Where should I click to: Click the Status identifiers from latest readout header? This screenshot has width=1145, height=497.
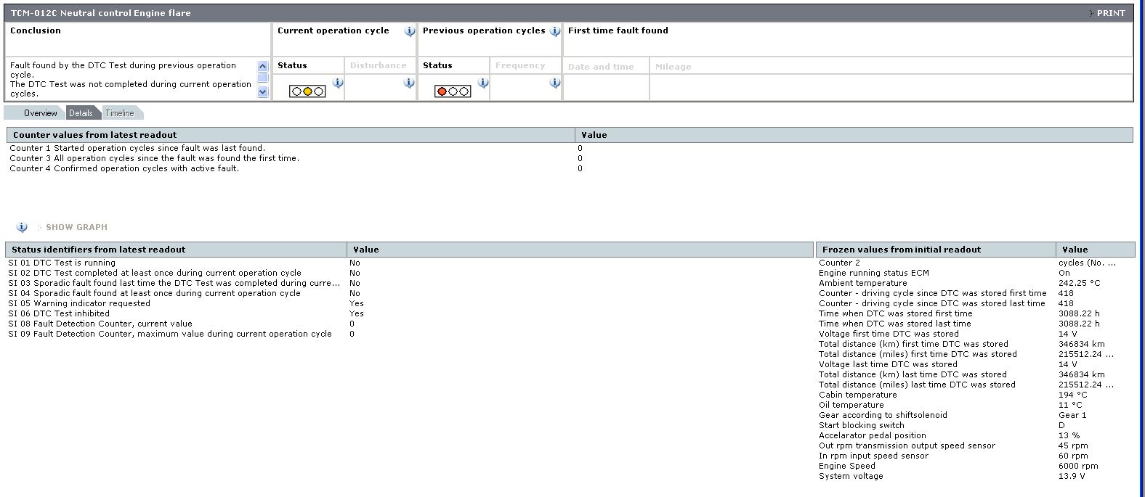(98, 250)
